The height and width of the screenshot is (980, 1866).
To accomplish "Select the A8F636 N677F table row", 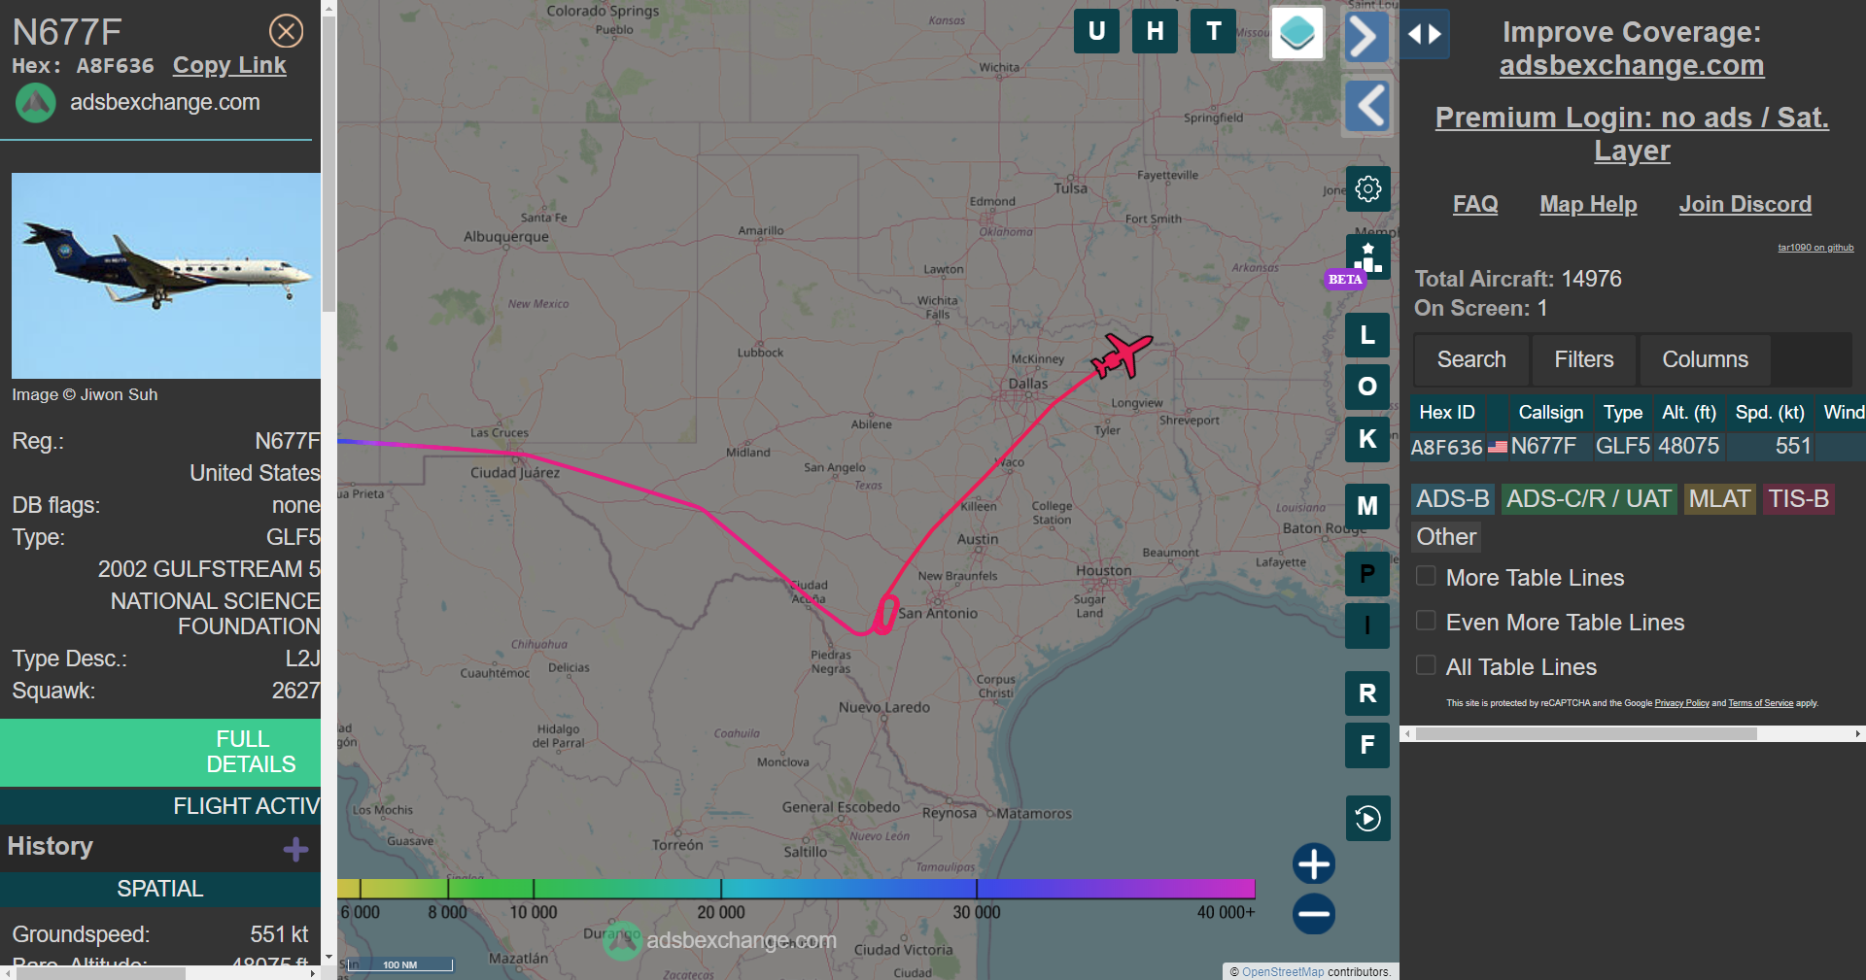I will 1638,447.
